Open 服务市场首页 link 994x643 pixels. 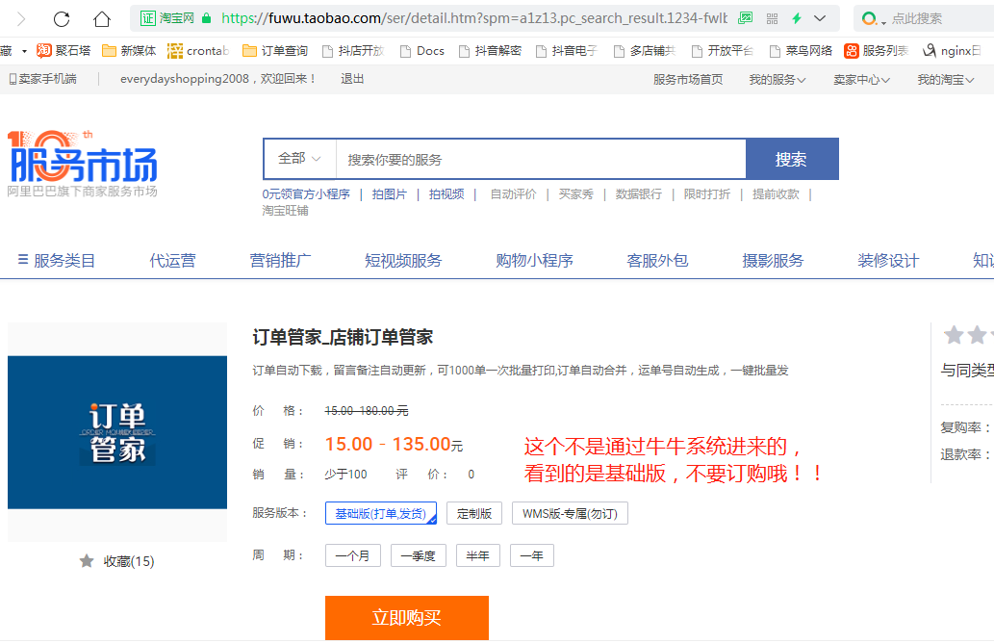click(688, 79)
